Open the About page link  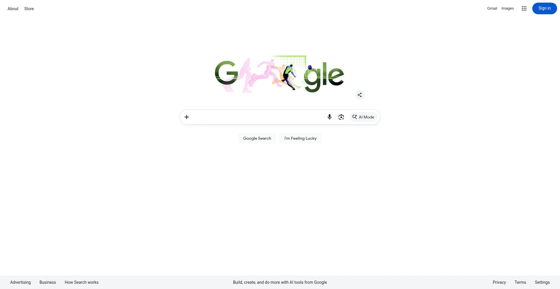[x=13, y=9]
